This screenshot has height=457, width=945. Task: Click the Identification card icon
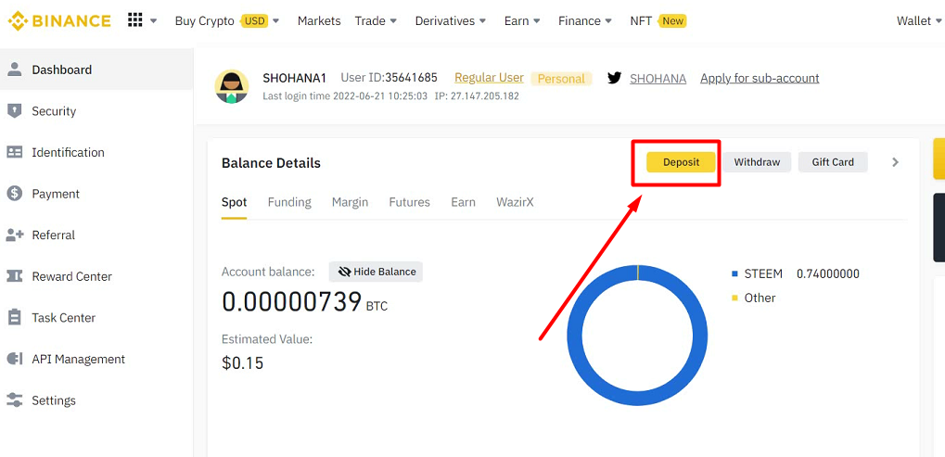point(15,152)
